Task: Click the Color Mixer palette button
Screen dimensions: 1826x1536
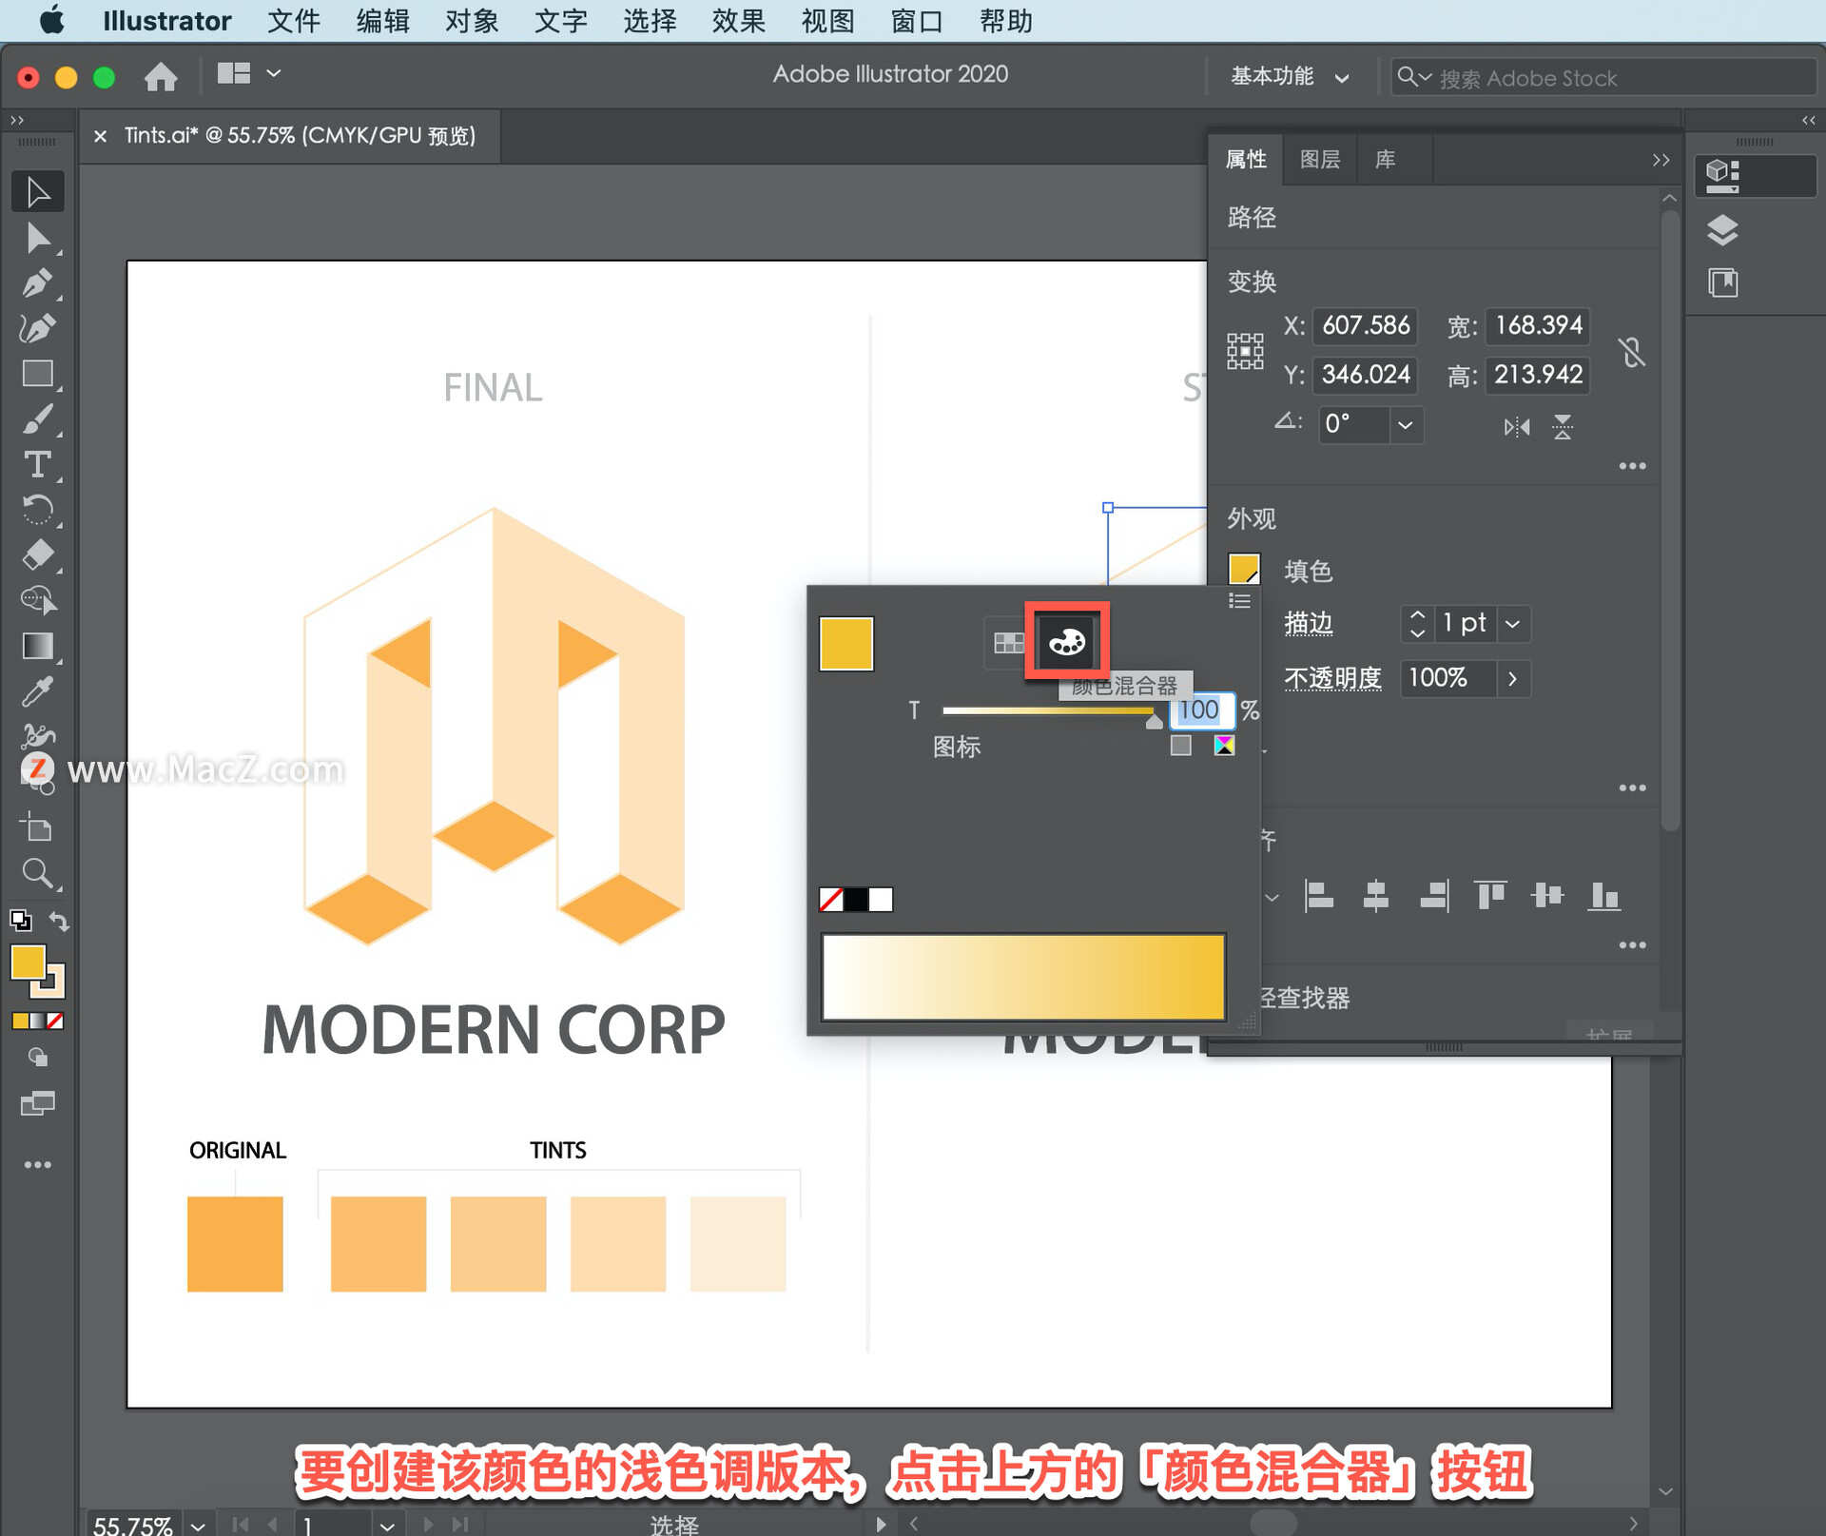Action: (x=1067, y=643)
